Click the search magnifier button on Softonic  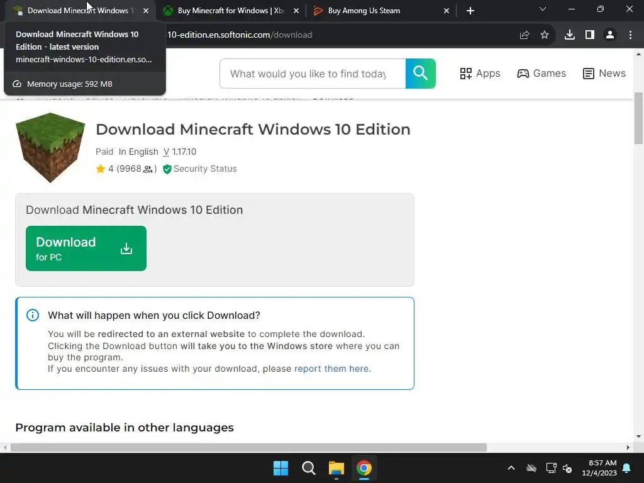coord(420,74)
